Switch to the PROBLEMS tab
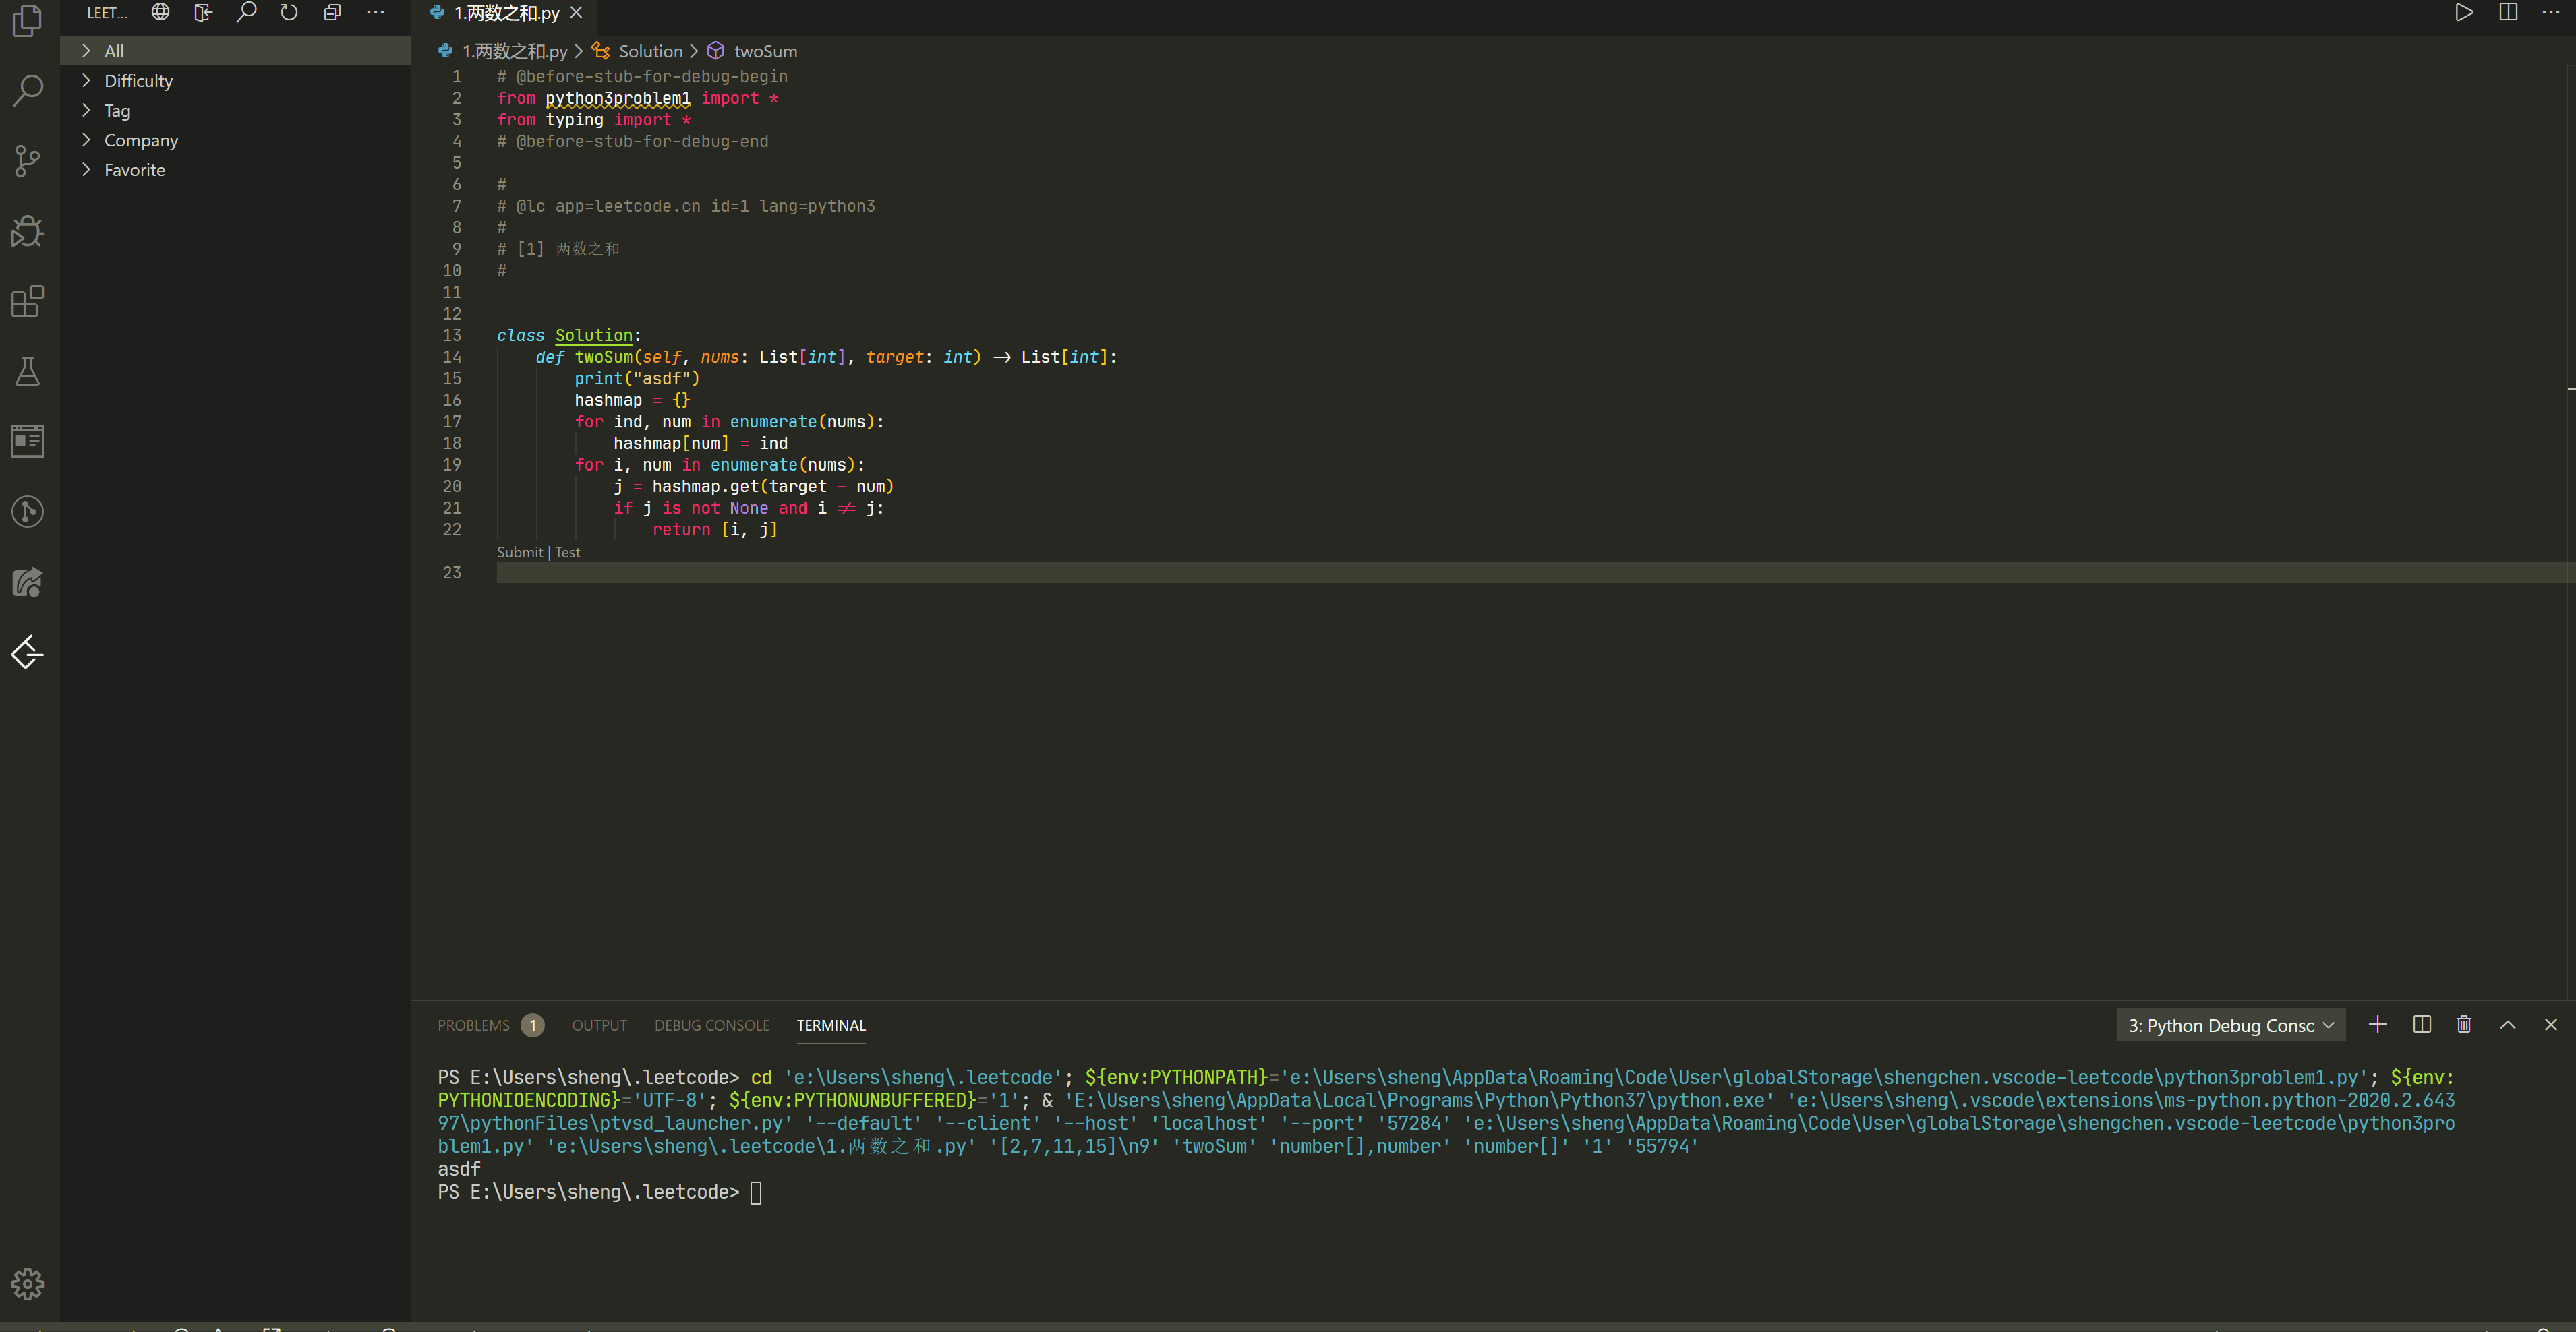The height and width of the screenshot is (1332, 2576). (x=473, y=1025)
